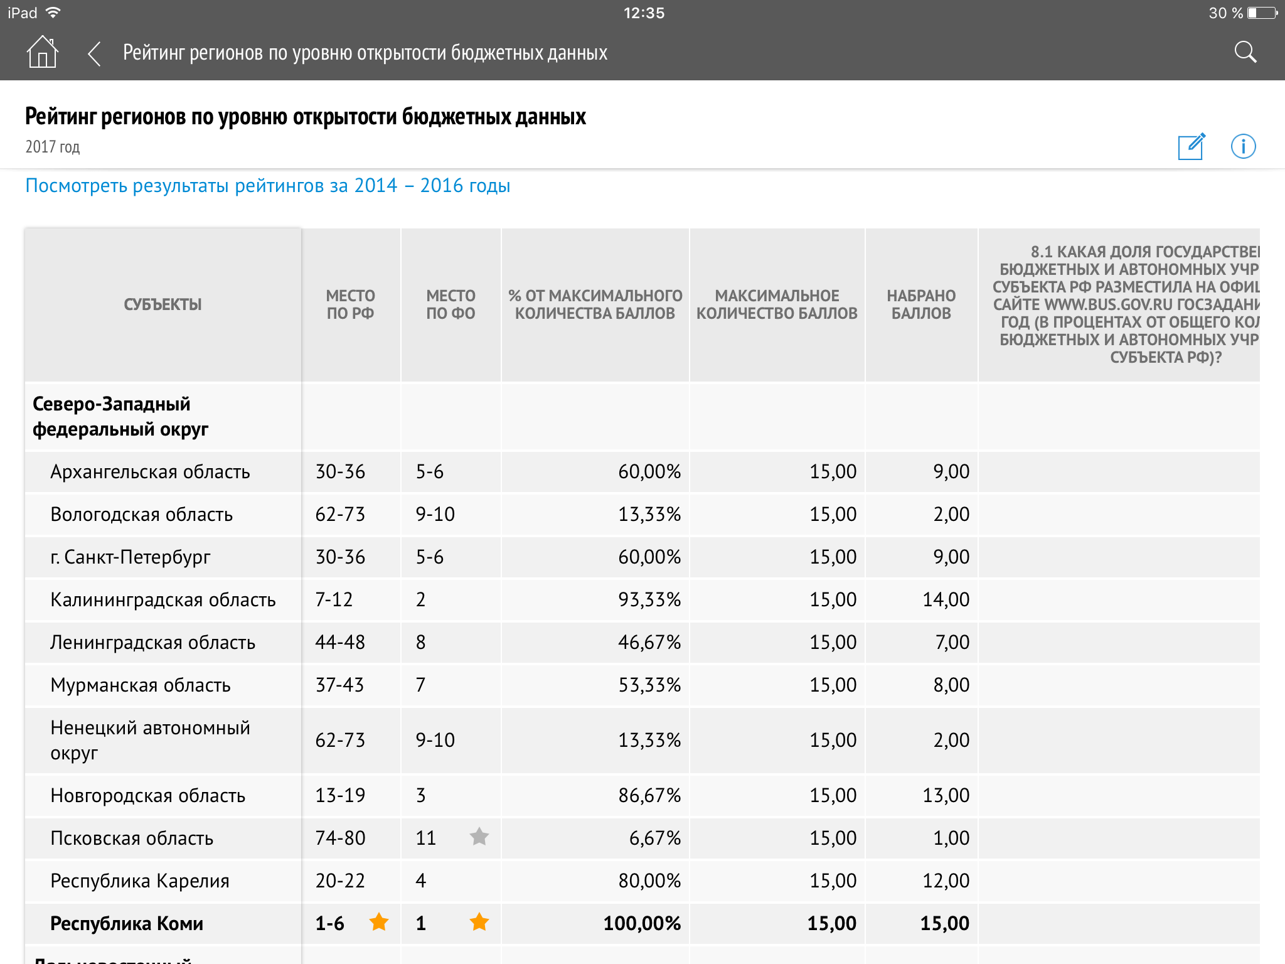This screenshot has width=1285, height=964.
Task: Open search with the magnifier icon
Action: coord(1245,52)
